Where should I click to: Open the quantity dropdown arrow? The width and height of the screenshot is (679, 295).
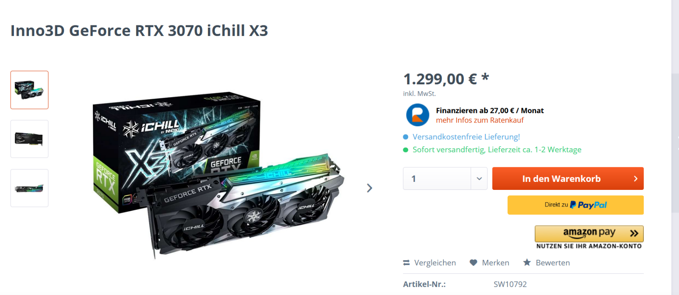tap(479, 178)
